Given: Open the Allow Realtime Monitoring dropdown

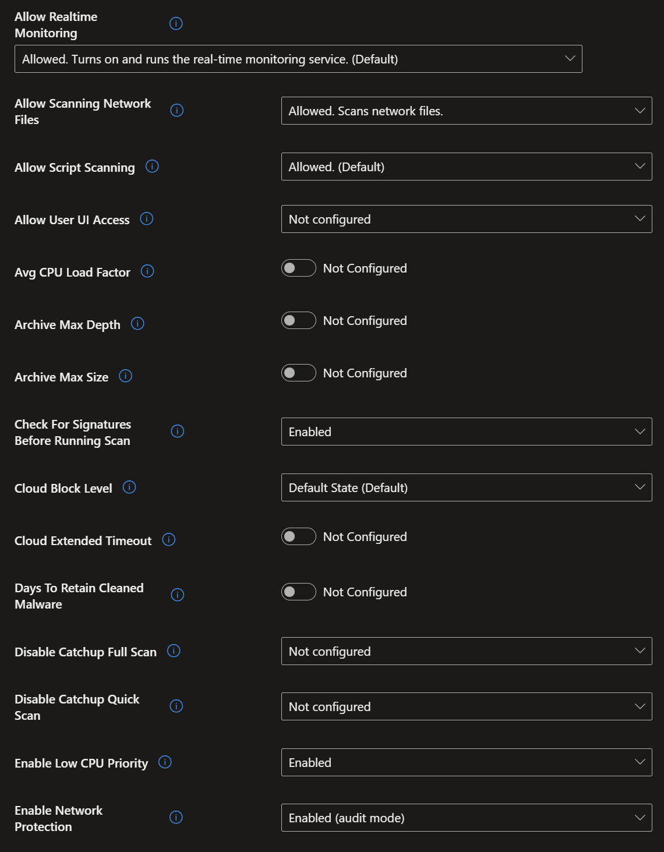Looking at the screenshot, I should coord(298,59).
